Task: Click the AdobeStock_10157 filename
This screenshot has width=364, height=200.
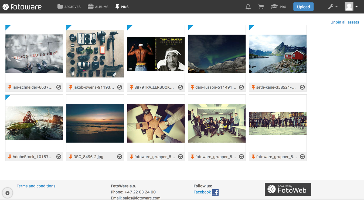Action: coord(33,157)
